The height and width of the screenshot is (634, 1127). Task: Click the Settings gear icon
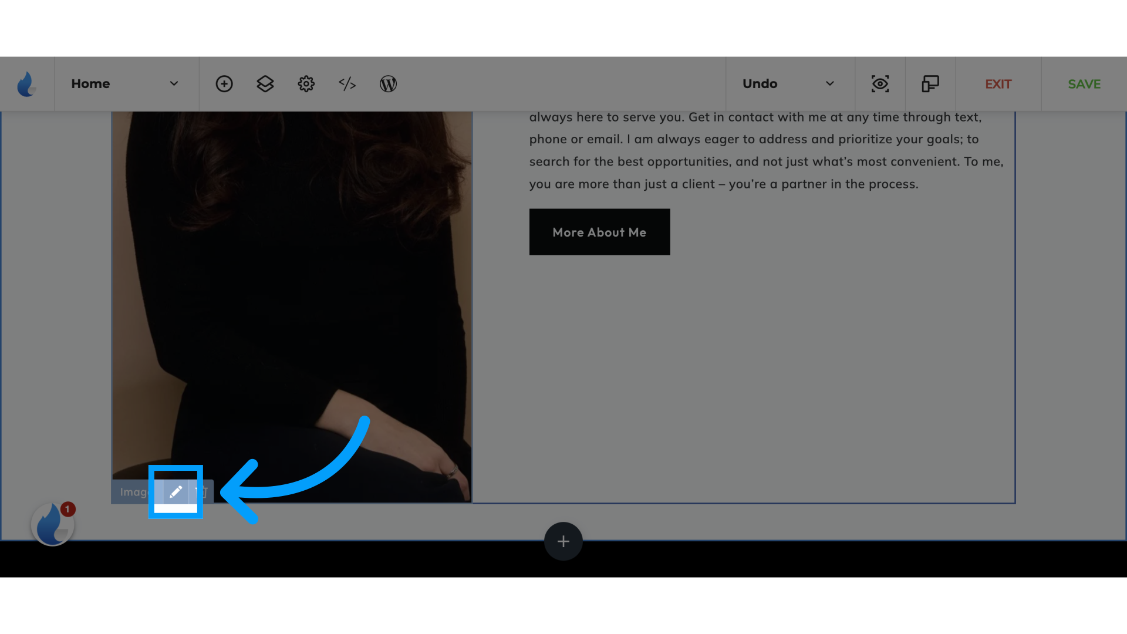tap(306, 83)
